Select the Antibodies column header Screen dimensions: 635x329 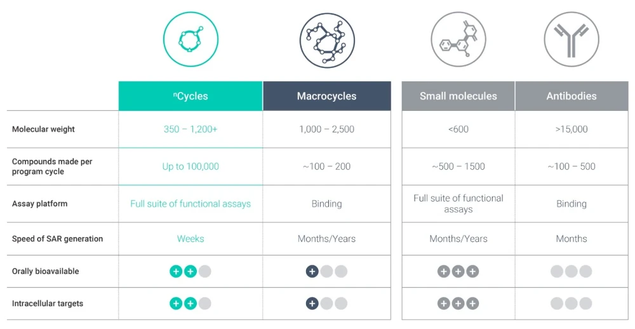[571, 96]
